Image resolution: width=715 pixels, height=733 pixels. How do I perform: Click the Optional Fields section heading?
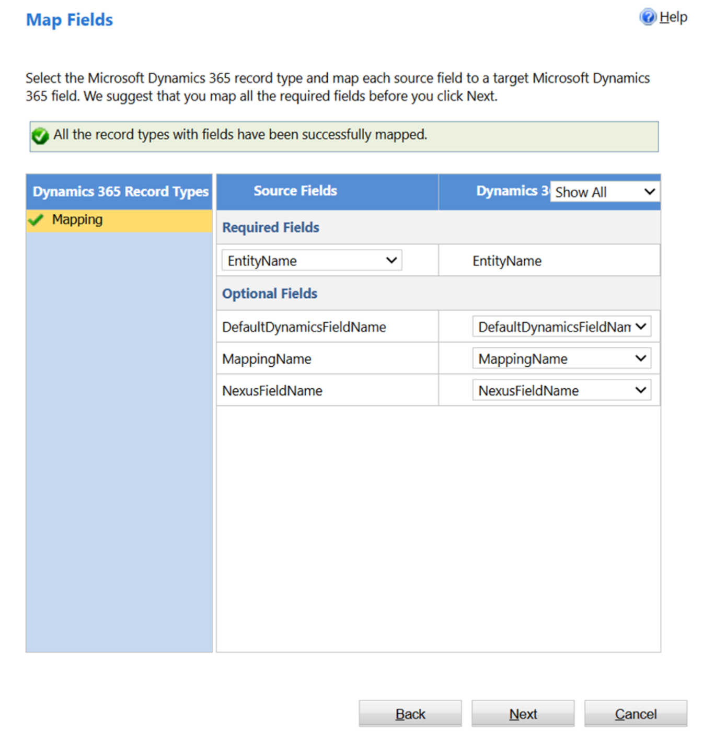pyautogui.click(x=270, y=294)
